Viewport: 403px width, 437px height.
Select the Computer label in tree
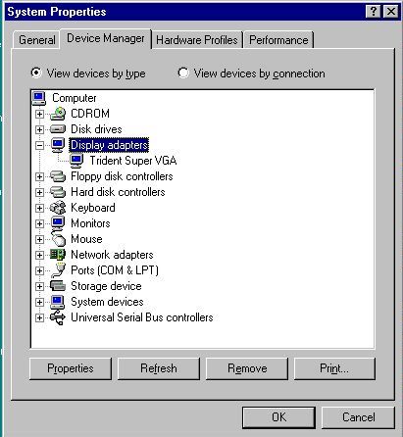(x=75, y=98)
